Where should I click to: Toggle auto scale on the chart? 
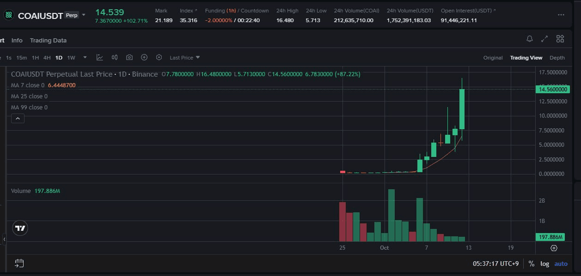tap(561, 264)
